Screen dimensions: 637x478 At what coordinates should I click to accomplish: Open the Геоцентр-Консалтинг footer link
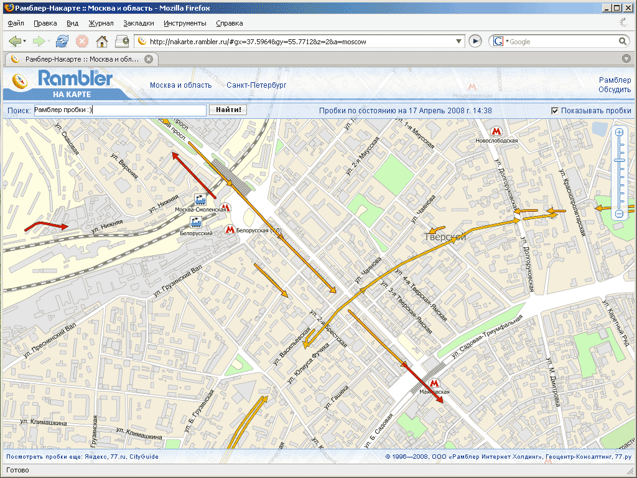(x=579, y=457)
